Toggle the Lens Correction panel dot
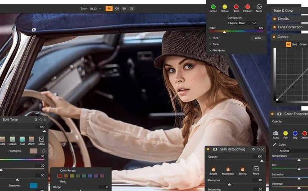Image resolution: width=308 pixels, height=191 pixels. (274, 27)
